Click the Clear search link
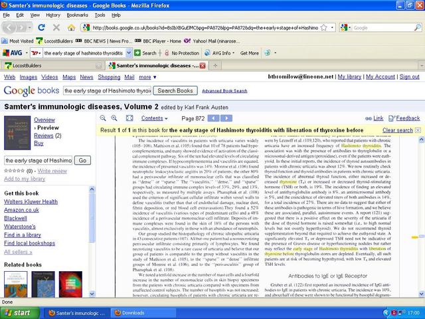 click(x=398, y=130)
